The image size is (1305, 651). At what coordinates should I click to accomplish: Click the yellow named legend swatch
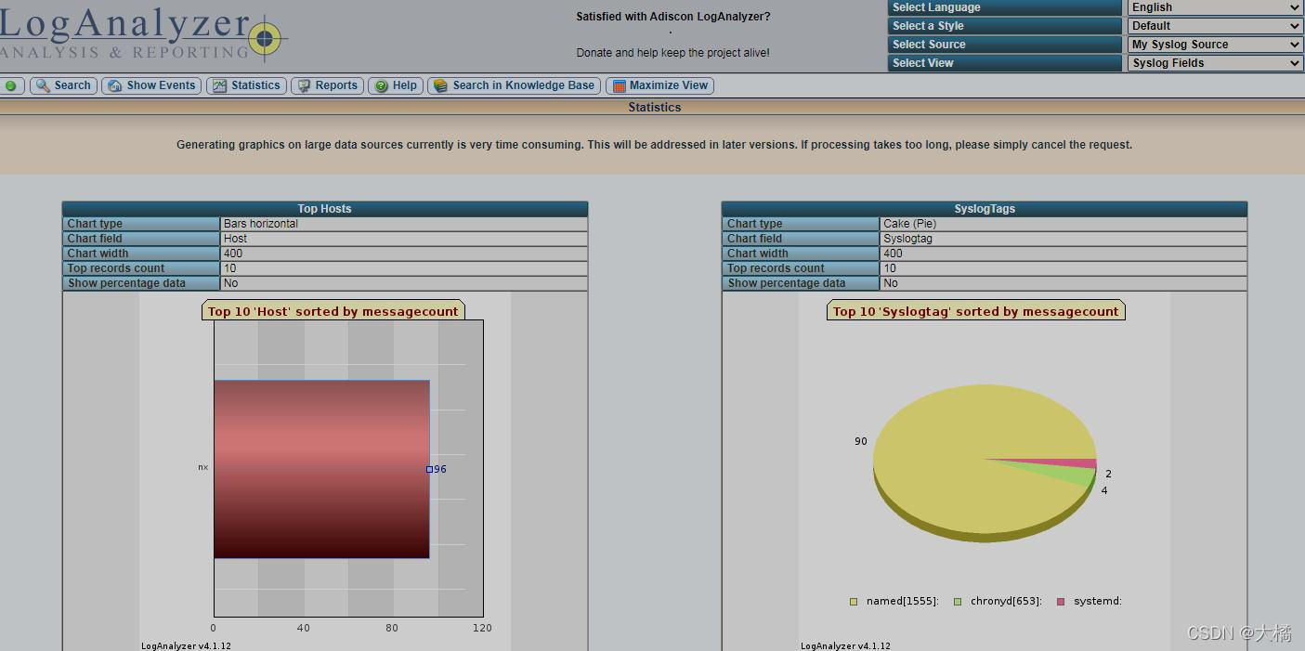pos(854,602)
